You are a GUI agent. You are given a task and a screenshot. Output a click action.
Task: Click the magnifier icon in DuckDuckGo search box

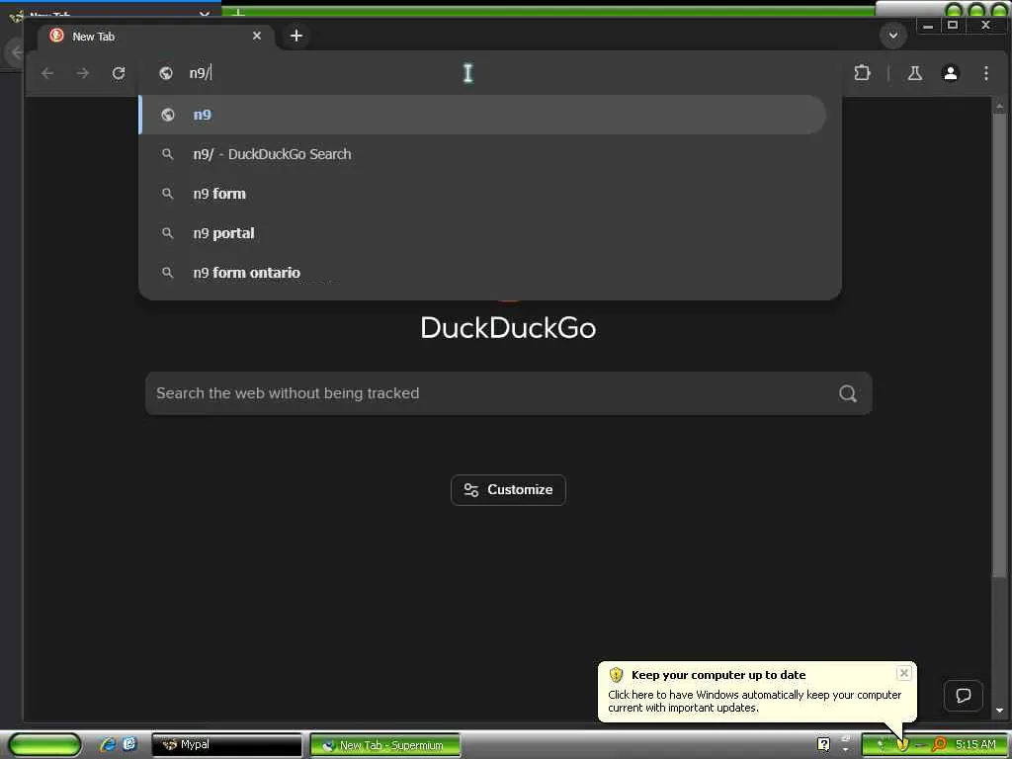point(847,393)
